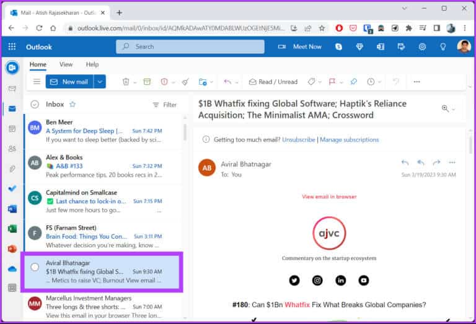Open the FS (Farnam Street) email
The height and width of the screenshot is (324, 476).
pos(104,237)
